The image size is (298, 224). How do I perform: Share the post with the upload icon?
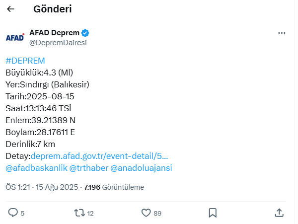pos(279,213)
